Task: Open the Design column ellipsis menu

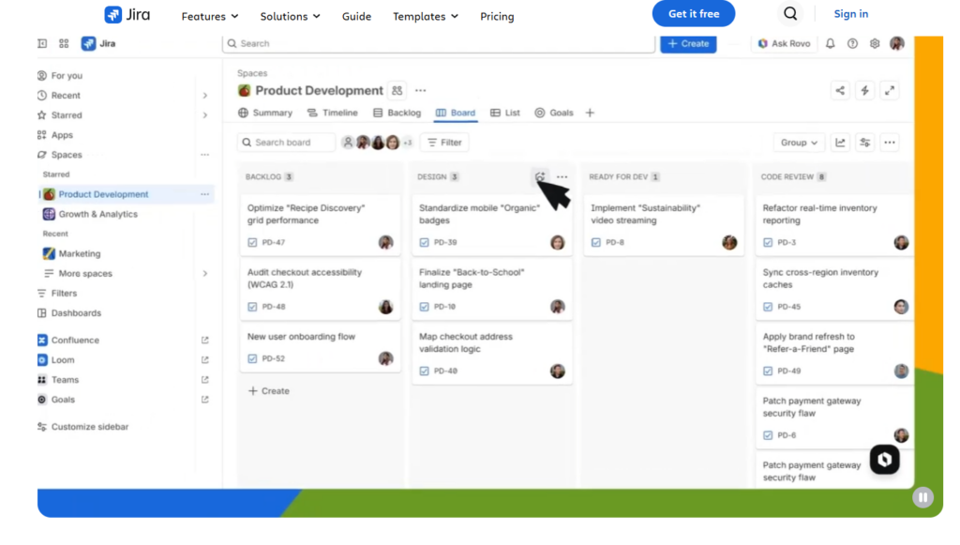Action: coord(562,177)
